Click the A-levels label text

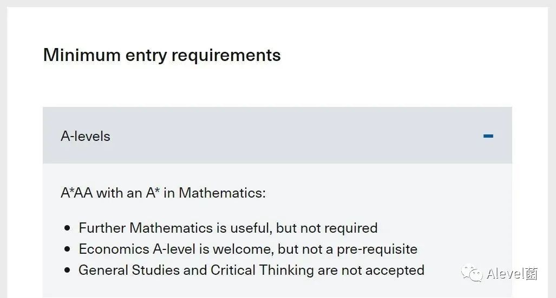[86, 136]
